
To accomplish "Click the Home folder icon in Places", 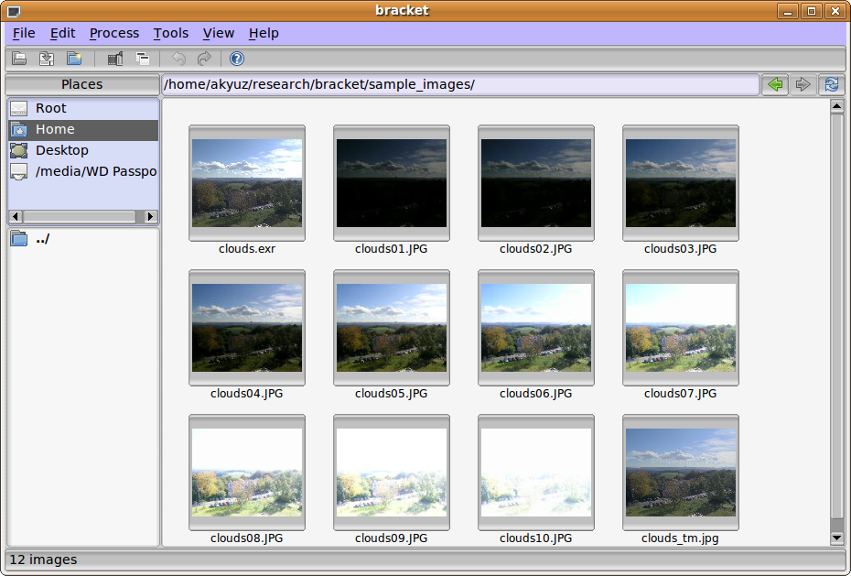I will 19,130.
